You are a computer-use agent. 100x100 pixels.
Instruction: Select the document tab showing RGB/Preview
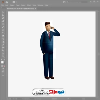pyautogui.click(x=20, y=9)
